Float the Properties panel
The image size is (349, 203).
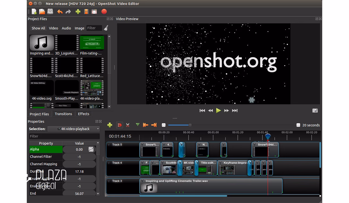pyautogui.click(x=97, y=122)
